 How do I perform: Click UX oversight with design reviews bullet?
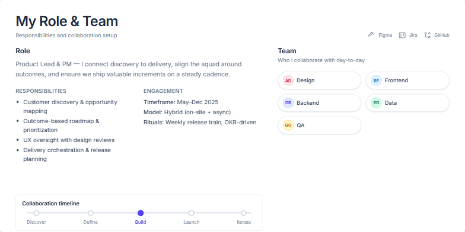coord(69,140)
